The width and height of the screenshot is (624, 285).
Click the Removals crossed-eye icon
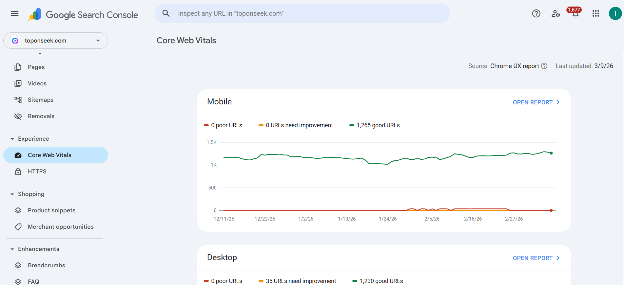18,116
